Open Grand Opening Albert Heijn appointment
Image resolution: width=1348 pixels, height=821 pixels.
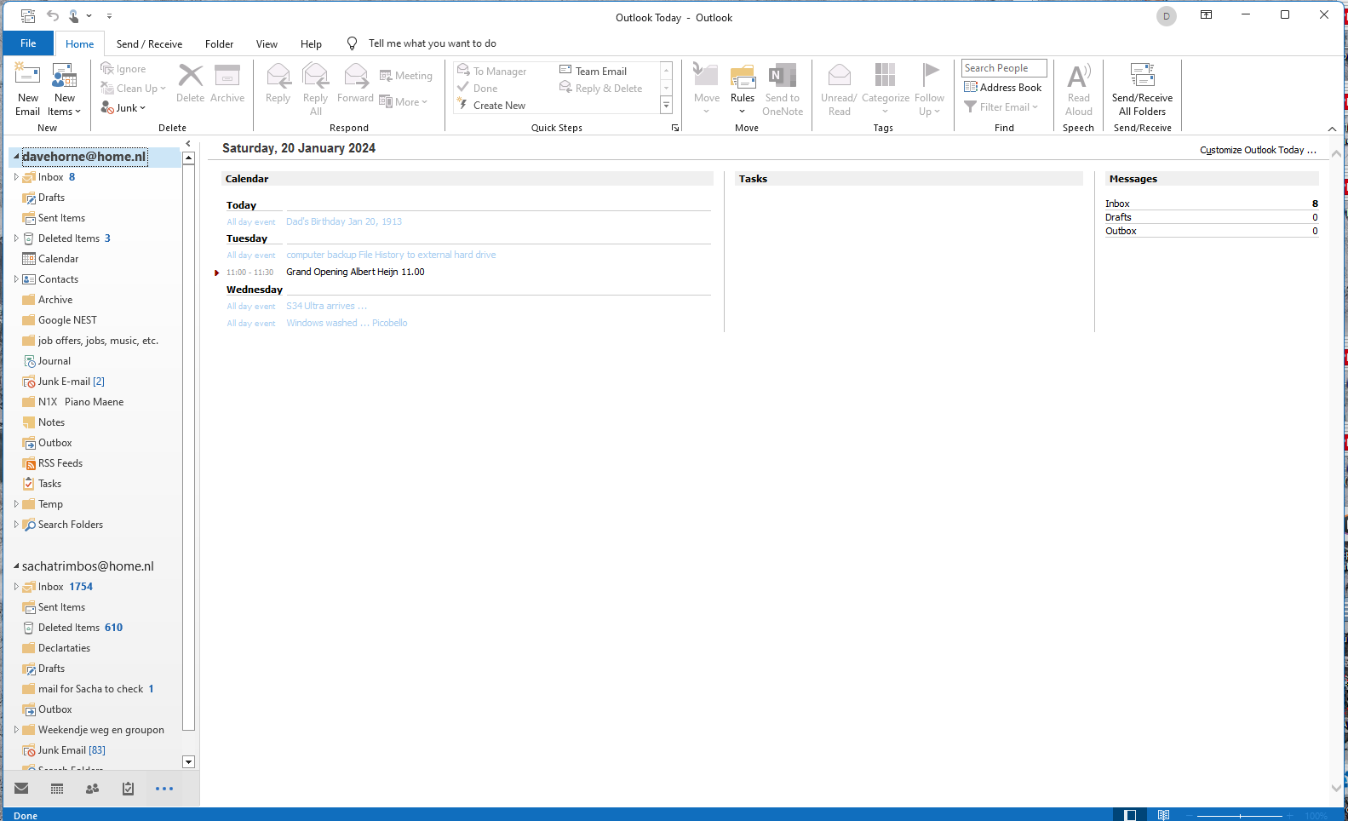355,272
